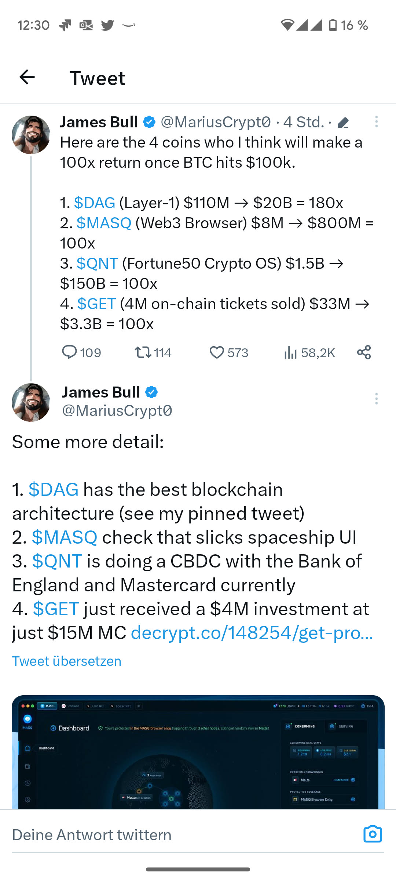396x881 pixels.
Task: Tap the edited pencil icon beside 4 Std.
Action: 343,123
